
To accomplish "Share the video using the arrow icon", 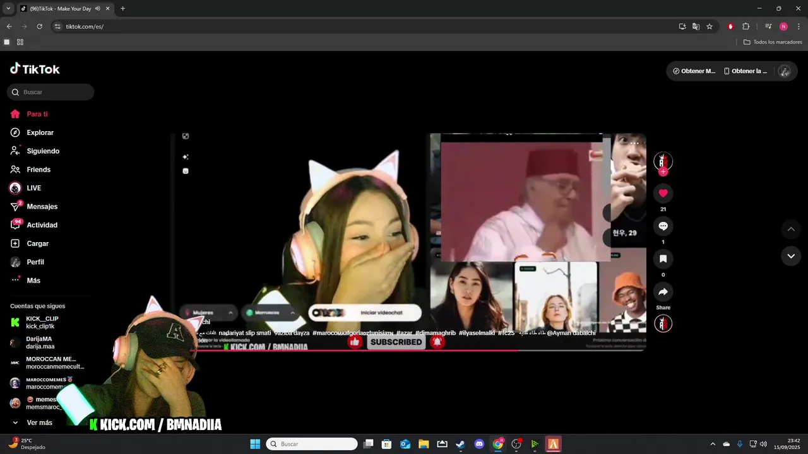I will (663, 292).
